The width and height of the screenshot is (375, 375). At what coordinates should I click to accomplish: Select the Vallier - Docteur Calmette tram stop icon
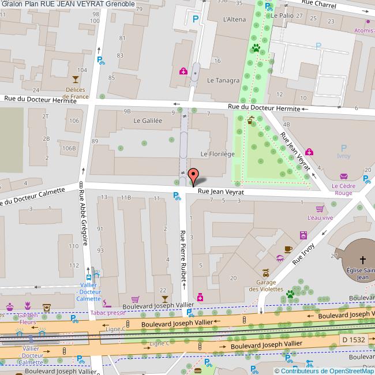[91, 272]
